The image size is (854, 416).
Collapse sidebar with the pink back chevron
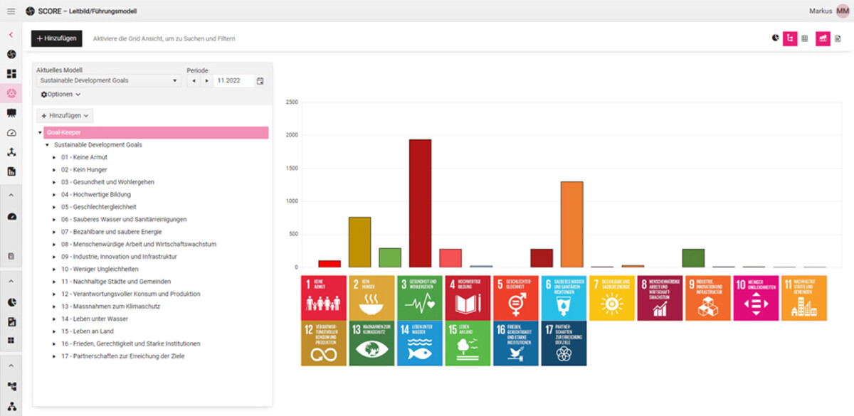[11, 34]
